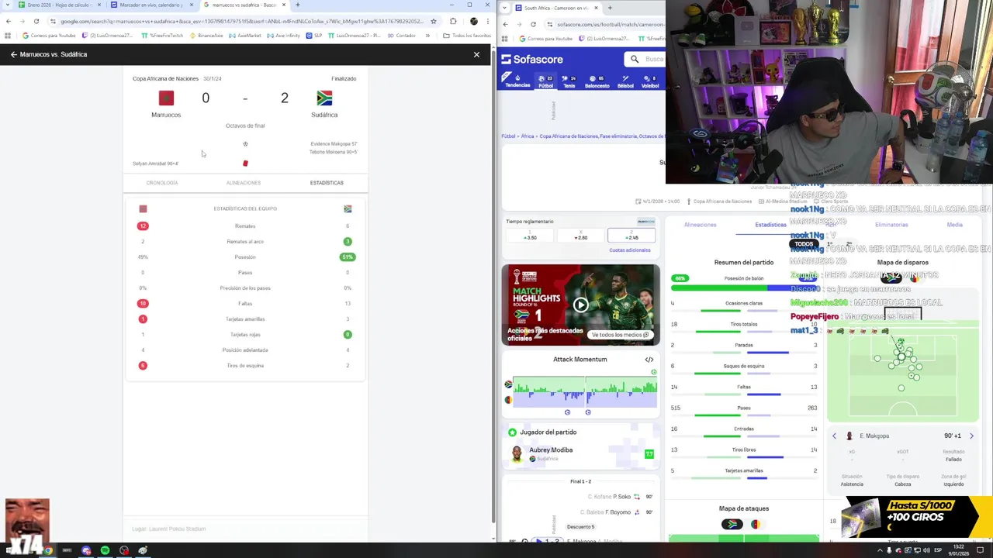Select the odds option 2 at 2.45
This screenshot has width=993, height=558.
coord(631,235)
